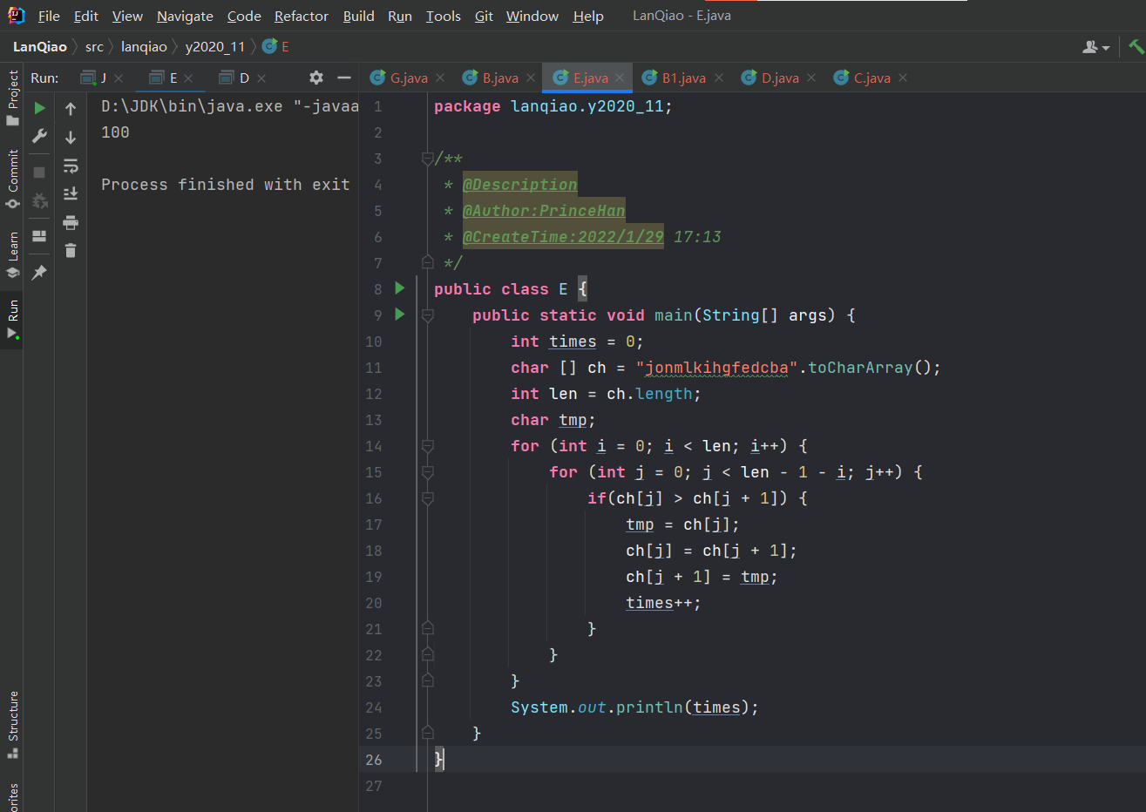The image size is (1146, 812).
Task: Close the C.java editor tab
Action: click(903, 78)
